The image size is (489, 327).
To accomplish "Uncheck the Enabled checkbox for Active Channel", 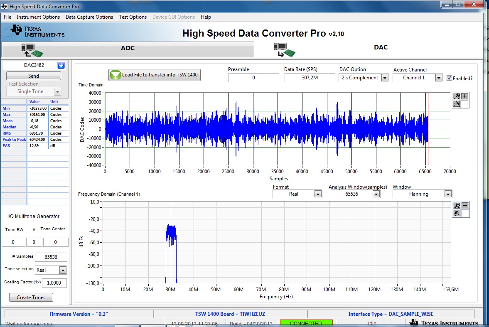I will tap(449, 78).
